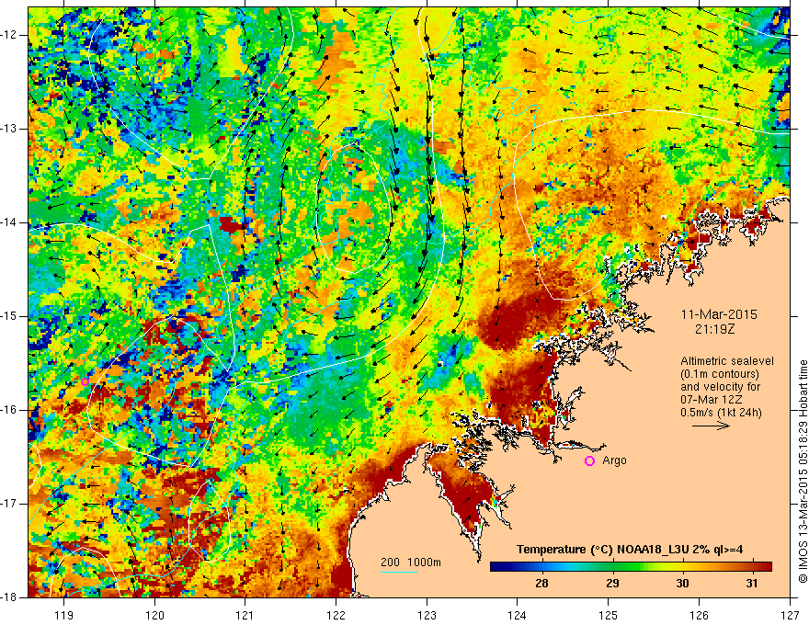Screen dimensions: 809x625
Task: Click the colorbar tick label "28"
Action: [x=541, y=584]
